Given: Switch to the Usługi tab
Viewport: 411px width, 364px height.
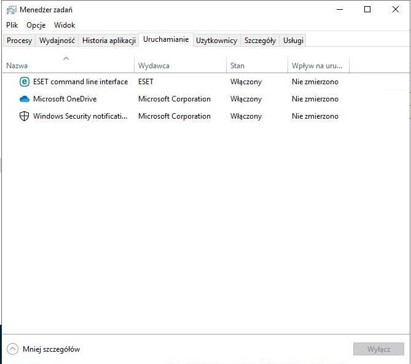Looking at the screenshot, I should click(x=293, y=41).
